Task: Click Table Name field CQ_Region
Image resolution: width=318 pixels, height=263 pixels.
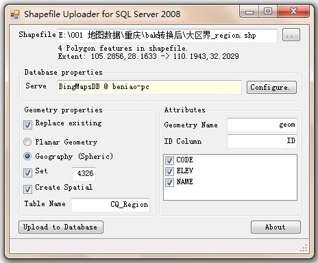Action: [x=110, y=204]
